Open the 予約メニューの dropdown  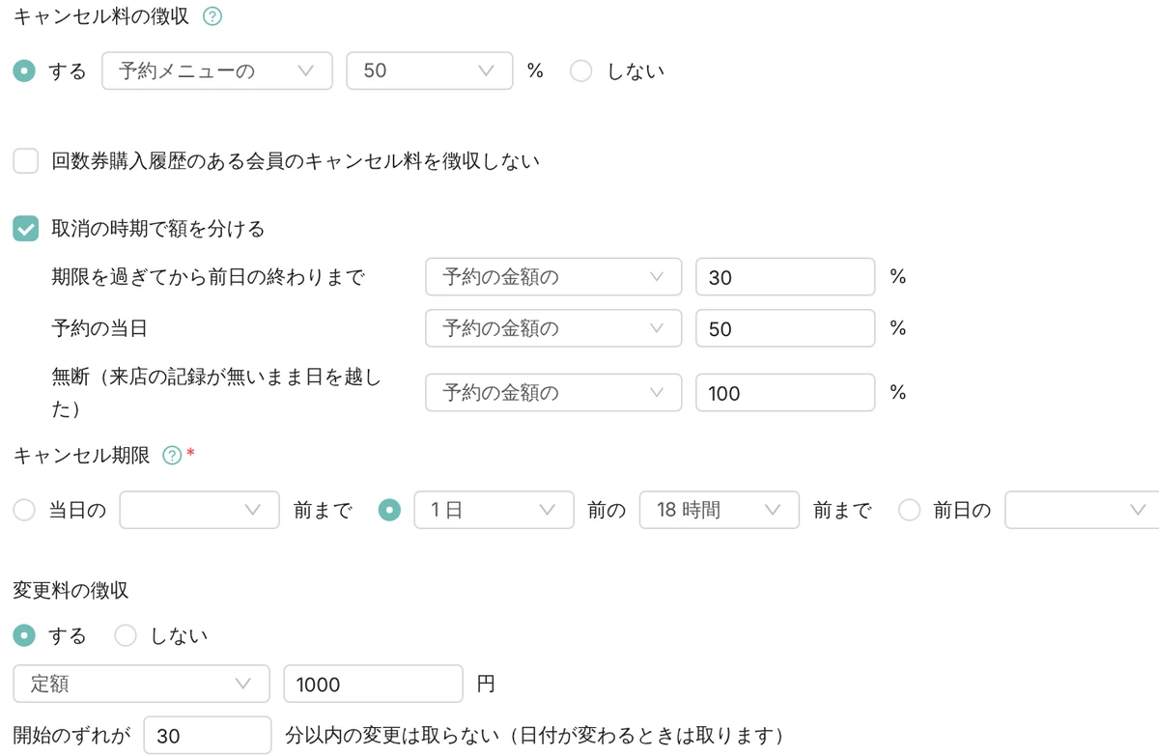[216, 70]
